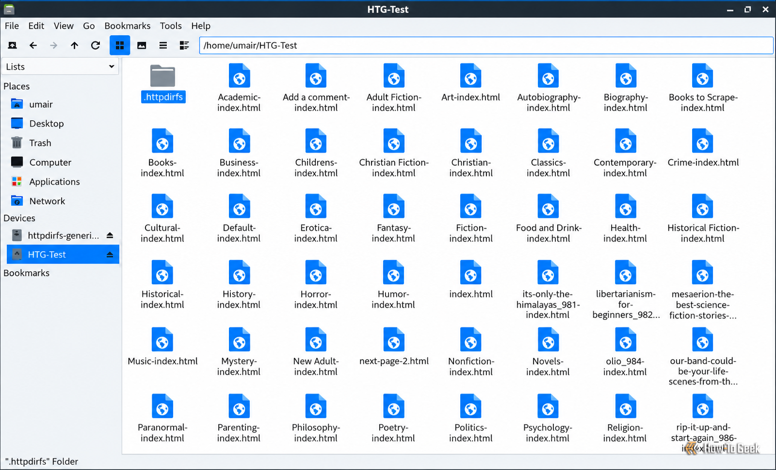Select the olio_984-index.html file
776x470 pixels.
pos(625,352)
